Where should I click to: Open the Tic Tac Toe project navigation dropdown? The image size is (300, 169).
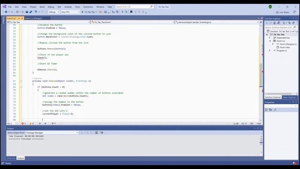(48, 22)
